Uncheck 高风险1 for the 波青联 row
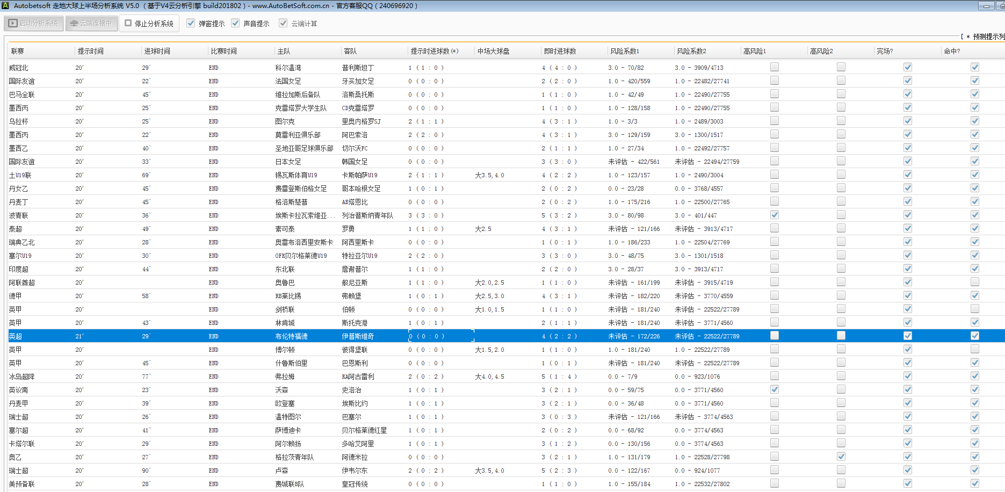 click(774, 215)
